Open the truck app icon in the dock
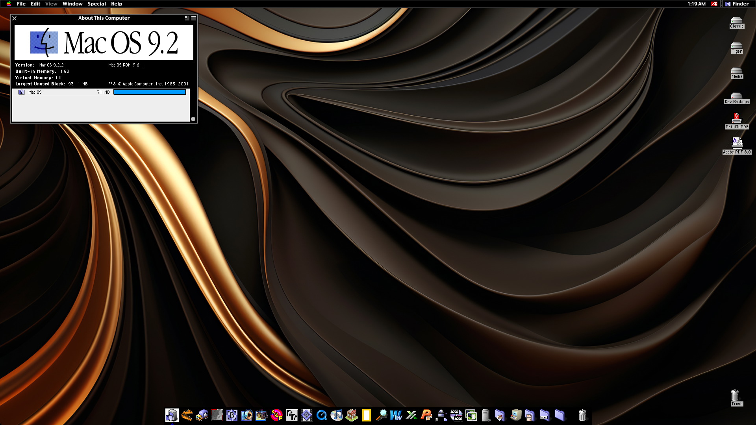 tap(202, 415)
